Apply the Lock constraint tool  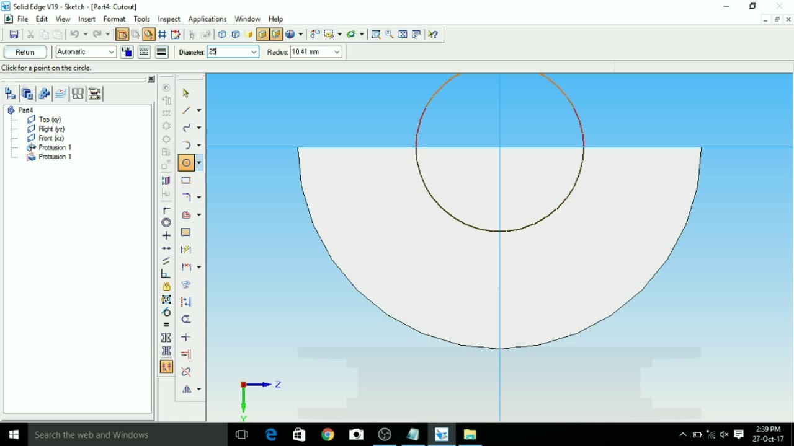pos(166,287)
